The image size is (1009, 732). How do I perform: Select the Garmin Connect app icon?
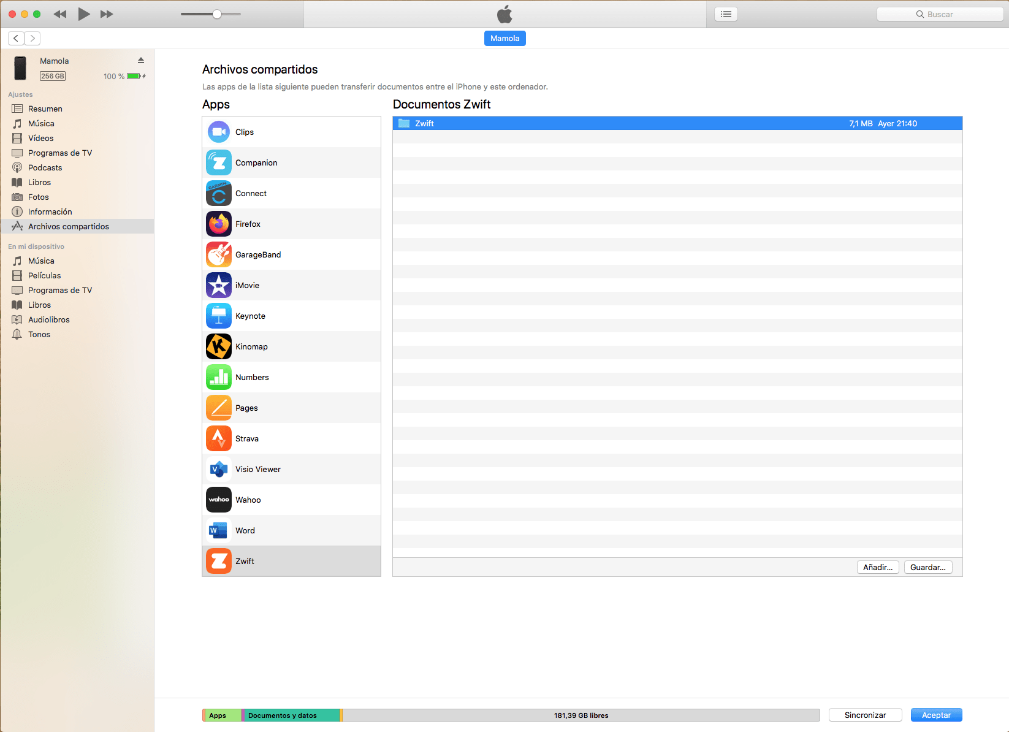(219, 193)
